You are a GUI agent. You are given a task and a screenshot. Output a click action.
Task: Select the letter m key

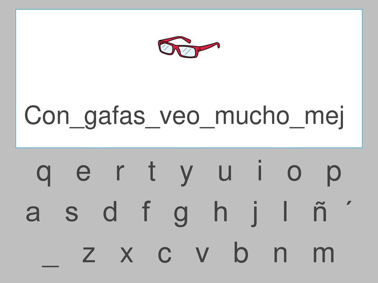pyautogui.click(x=323, y=254)
